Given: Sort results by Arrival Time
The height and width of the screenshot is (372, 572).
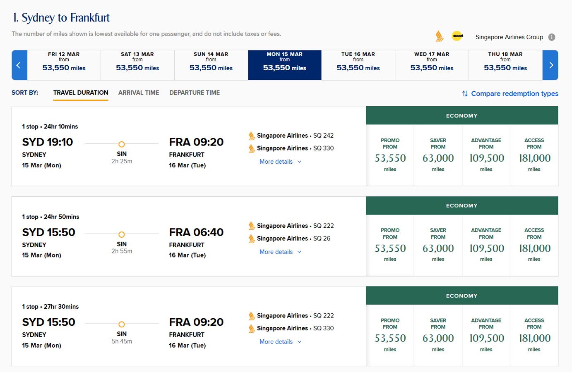Looking at the screenshot, I should click(x=139, y=93).
